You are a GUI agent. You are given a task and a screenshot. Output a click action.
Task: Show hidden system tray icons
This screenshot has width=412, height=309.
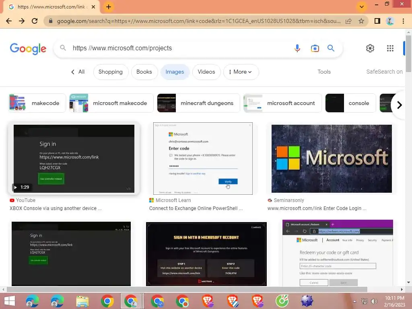tap(354, 301)
